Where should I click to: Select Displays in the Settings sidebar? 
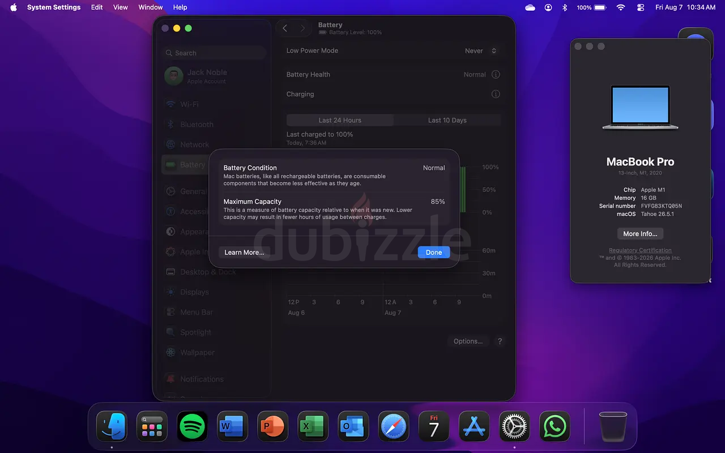coord(214,292)
